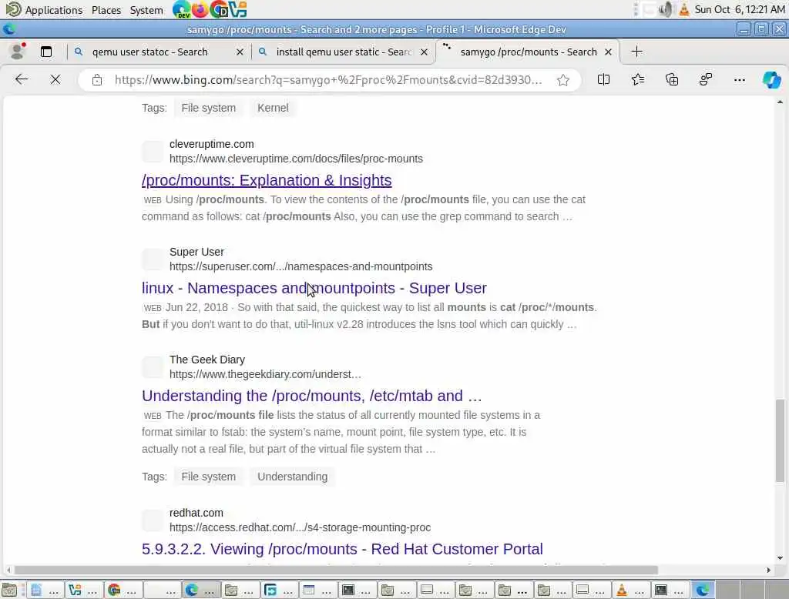The image size is (789, 599).
Task: Launch Copilot sidebar
Action: [771, 79]
